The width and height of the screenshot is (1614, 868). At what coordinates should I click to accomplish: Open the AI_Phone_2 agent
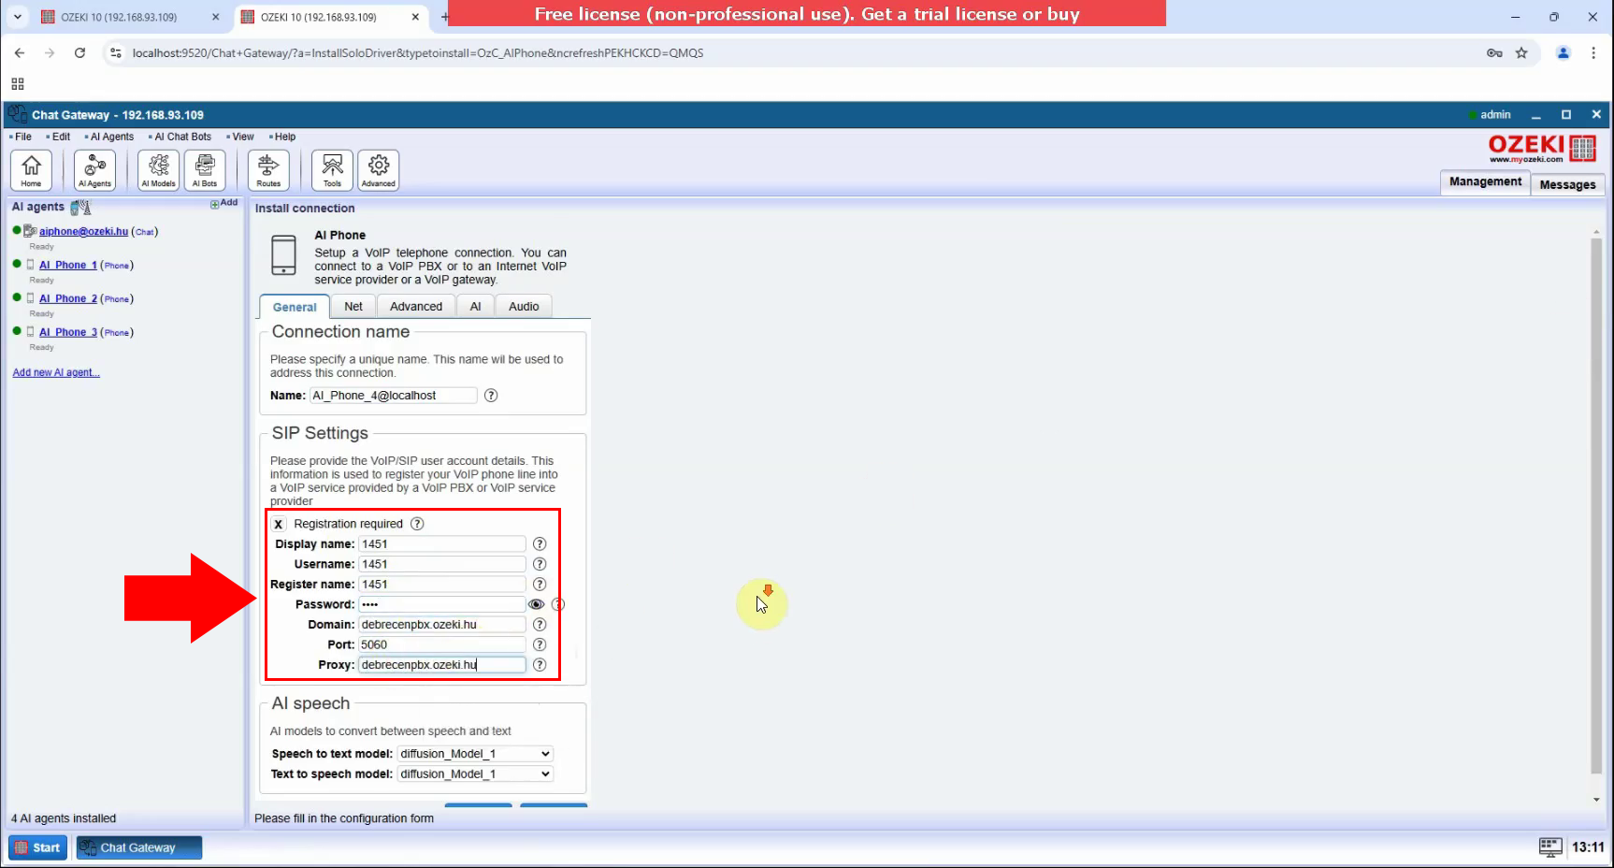tap(68, 299)
